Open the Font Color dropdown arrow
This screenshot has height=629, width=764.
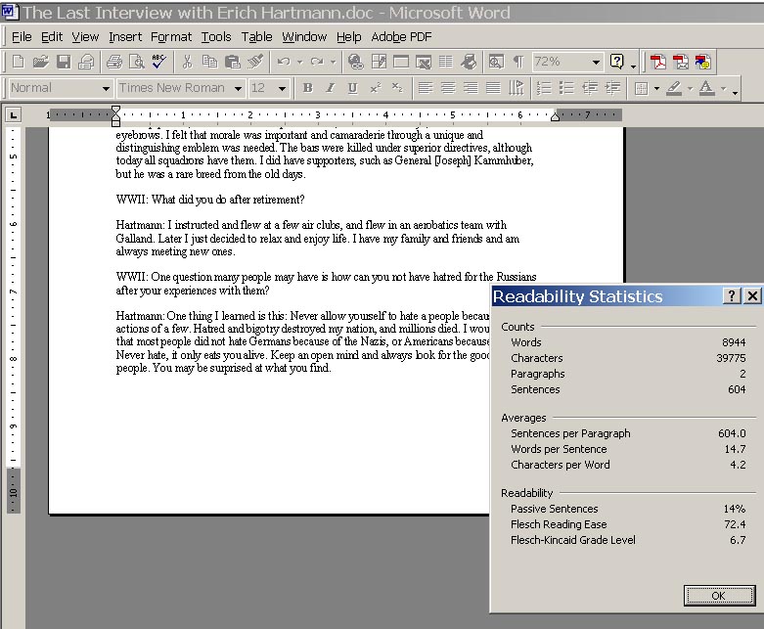(x=724, y=88)
